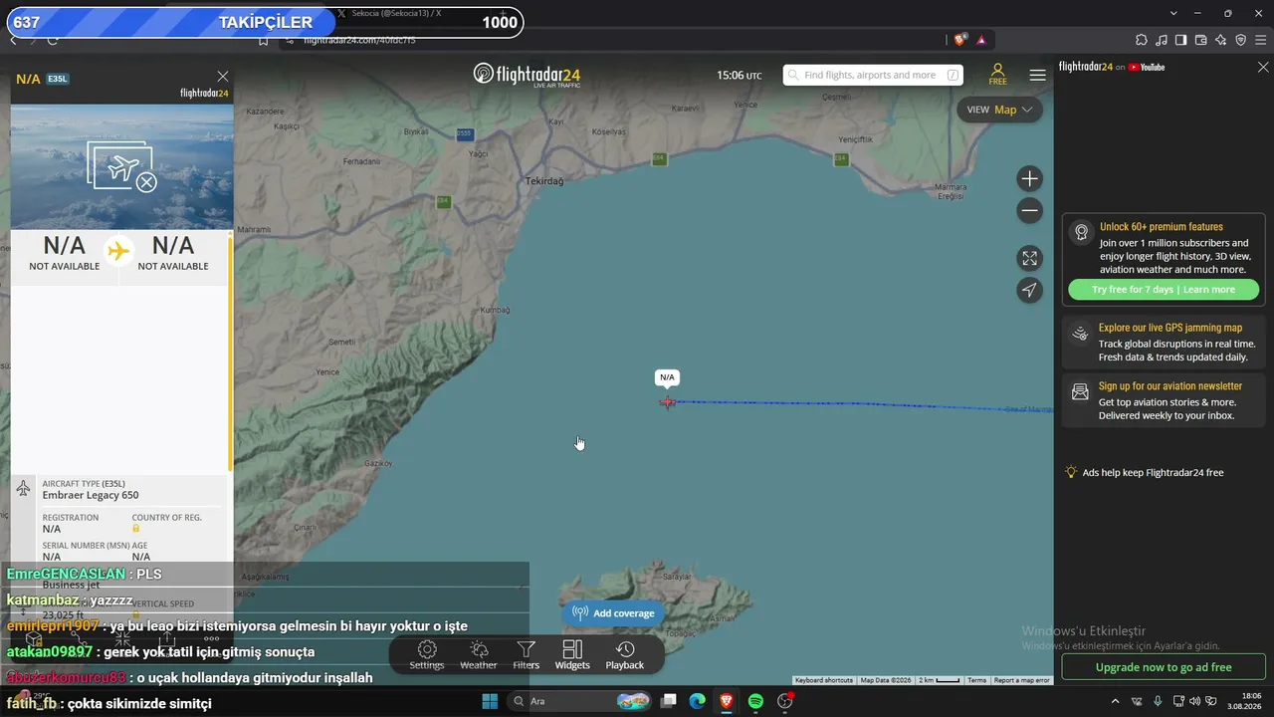Click the aircraft type icon beside Embraer Legacy 650
The width and height of the screenshot is (1274, 717).
coord(24,489)
